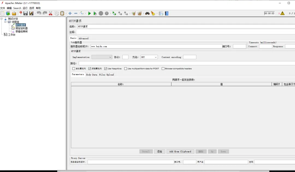Open search with the binoculars icon
The height and width of the screenshot is (172, 295).
pyautogui.click(x=147, y=13)
